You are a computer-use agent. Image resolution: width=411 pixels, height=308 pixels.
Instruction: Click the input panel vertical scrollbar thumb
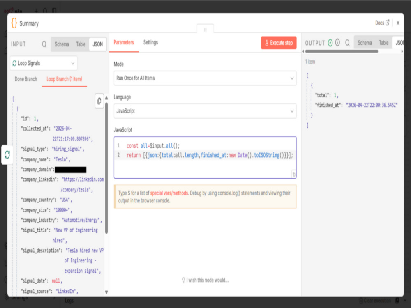point(106,168)
